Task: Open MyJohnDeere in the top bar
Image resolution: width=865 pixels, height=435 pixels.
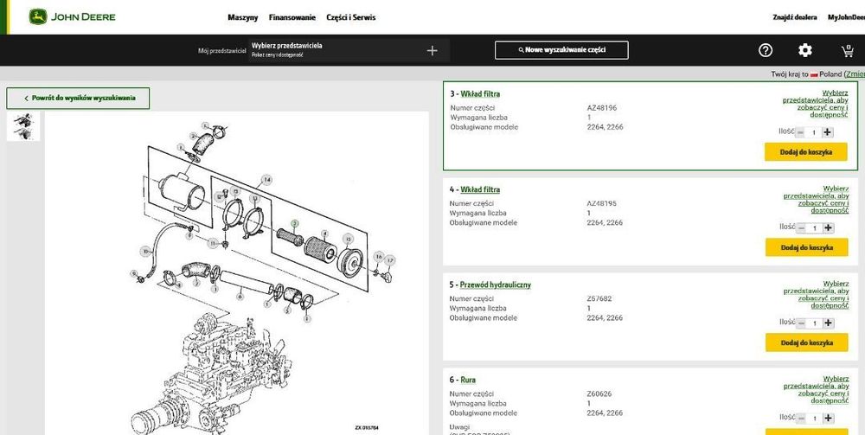Action: 846,17
